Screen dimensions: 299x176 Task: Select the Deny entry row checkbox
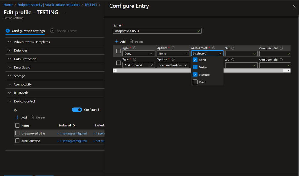(119, 51)
